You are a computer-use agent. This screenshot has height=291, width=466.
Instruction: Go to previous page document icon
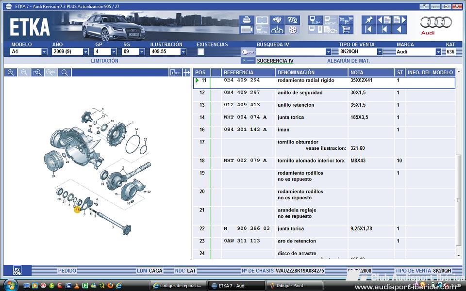tap(384, 20)
